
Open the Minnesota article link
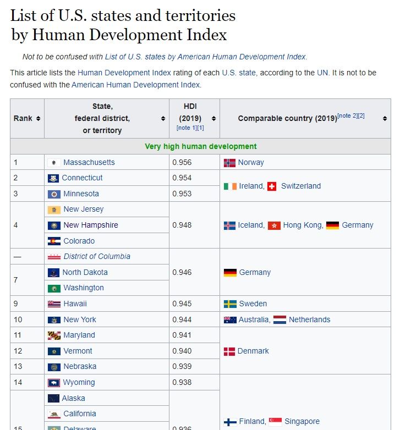tap(81, 194)
